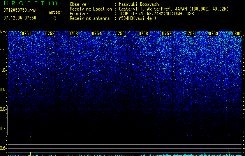Click the 'meteor' count label
Viewport: 245px width, 156px height.
coord(55,12)
